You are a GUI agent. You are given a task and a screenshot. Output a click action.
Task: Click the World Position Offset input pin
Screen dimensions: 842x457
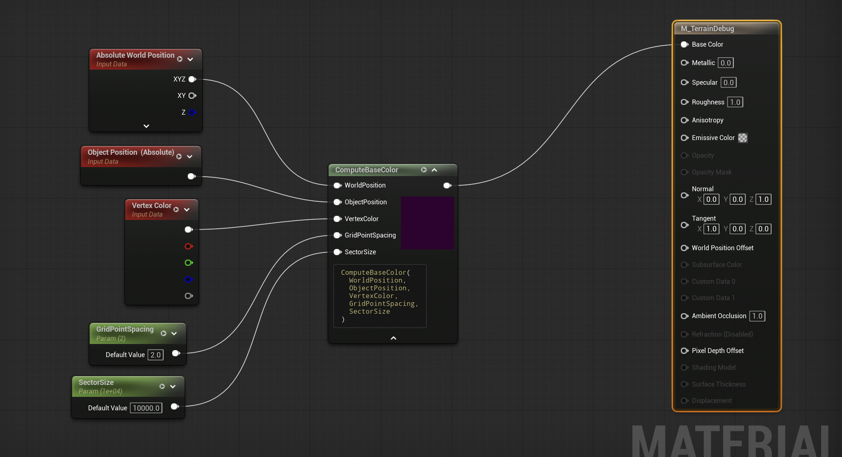[685, 248]
